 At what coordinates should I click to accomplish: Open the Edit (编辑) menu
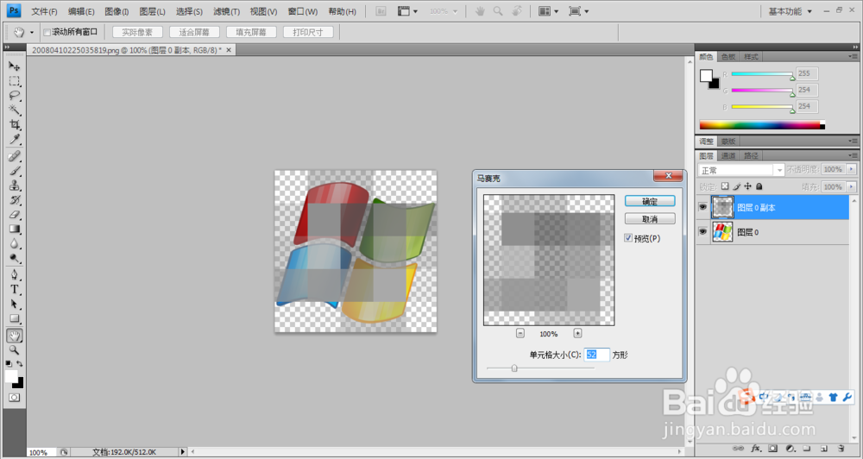tap(81, 11)
